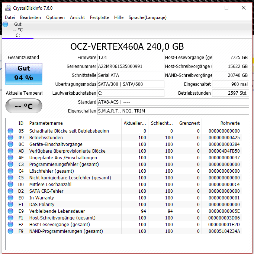The width and height of the screenshot is (254, 254).
Task: Click status orb of F2 Host-Lesevorgänge row
Action: [10, 224]
